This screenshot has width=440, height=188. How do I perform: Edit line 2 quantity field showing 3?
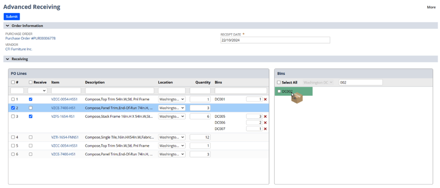click(x=200, y=108)
